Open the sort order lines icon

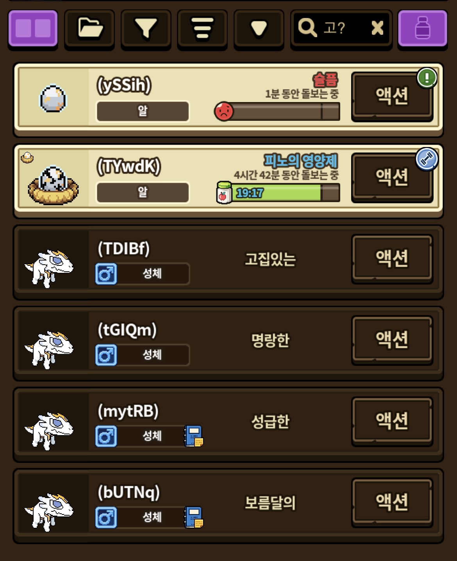click(x=202, y=29)
